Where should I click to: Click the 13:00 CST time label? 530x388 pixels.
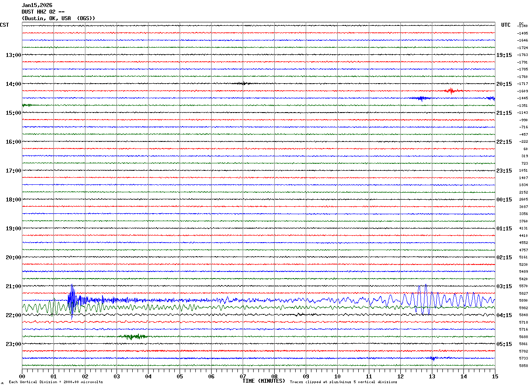[x=13, y=55]
